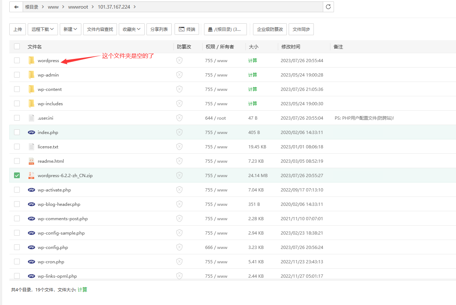456x305 pixels.
Task: Click the back arrow in path bar
Action: coord(16,7)
